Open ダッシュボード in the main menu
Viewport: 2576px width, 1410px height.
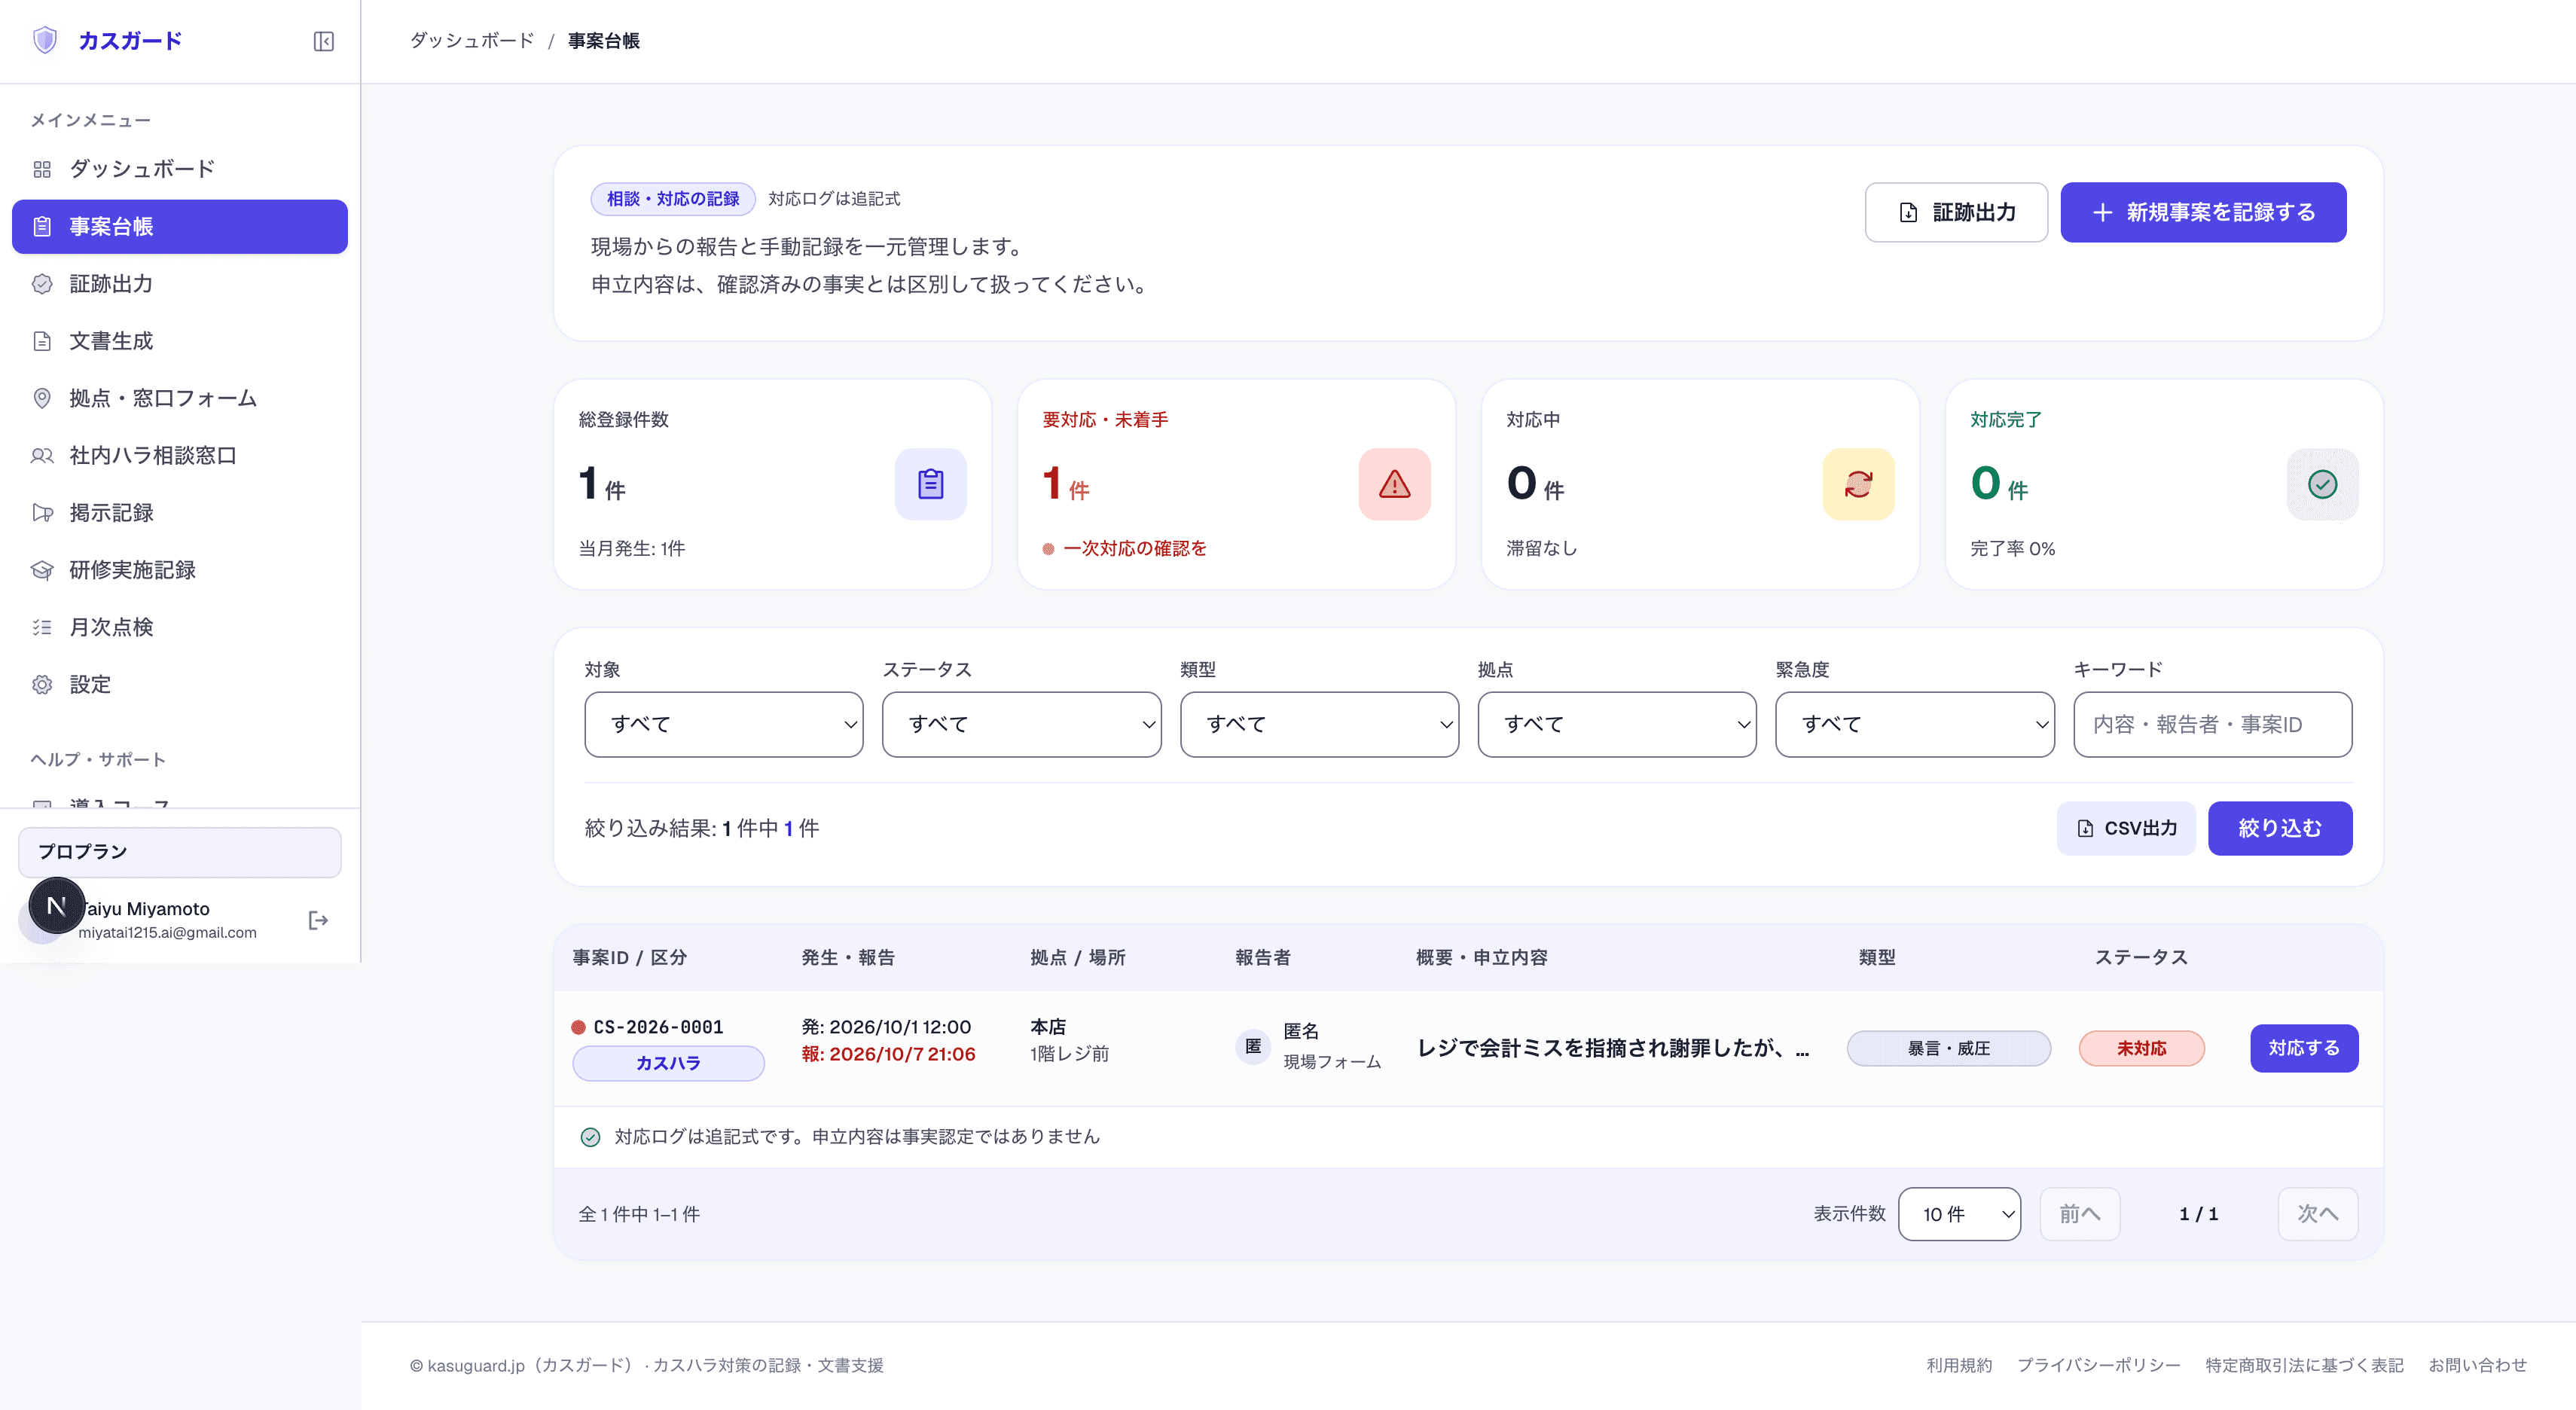(x=180, y=169)
